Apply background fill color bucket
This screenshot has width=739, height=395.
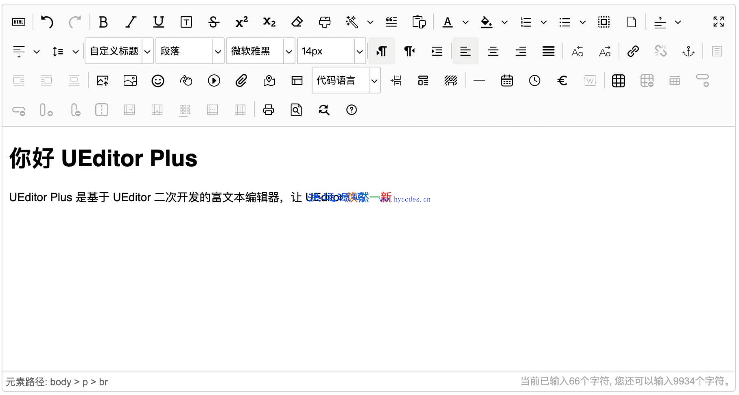point(487,22)
